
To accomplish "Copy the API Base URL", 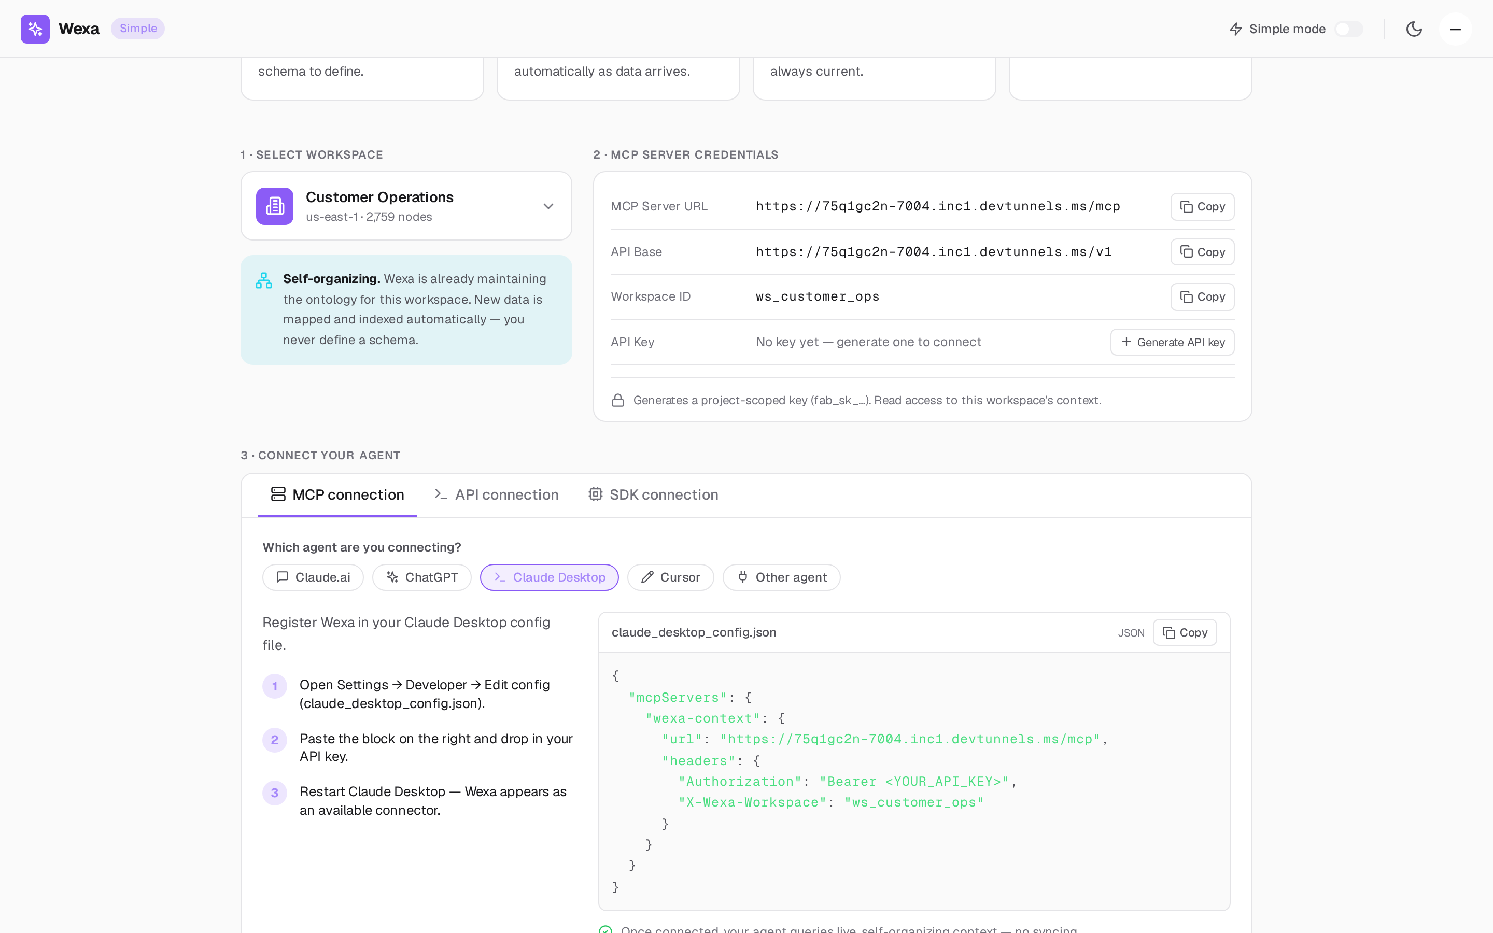I will click(1202, 252).
